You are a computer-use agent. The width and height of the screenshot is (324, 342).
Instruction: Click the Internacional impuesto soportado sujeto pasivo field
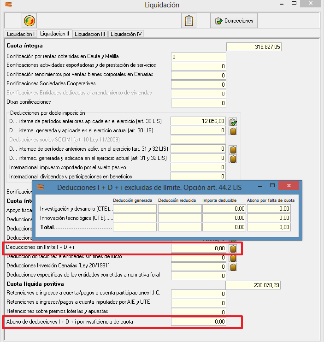[198, 167]
